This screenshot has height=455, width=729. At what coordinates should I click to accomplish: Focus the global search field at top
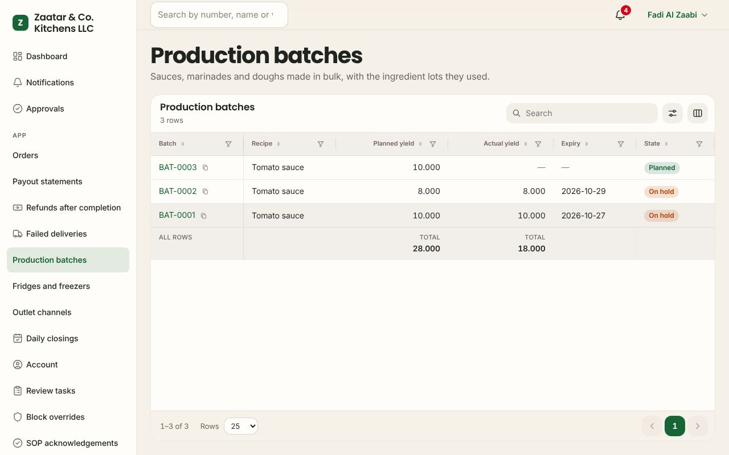[x=219, y=15]
